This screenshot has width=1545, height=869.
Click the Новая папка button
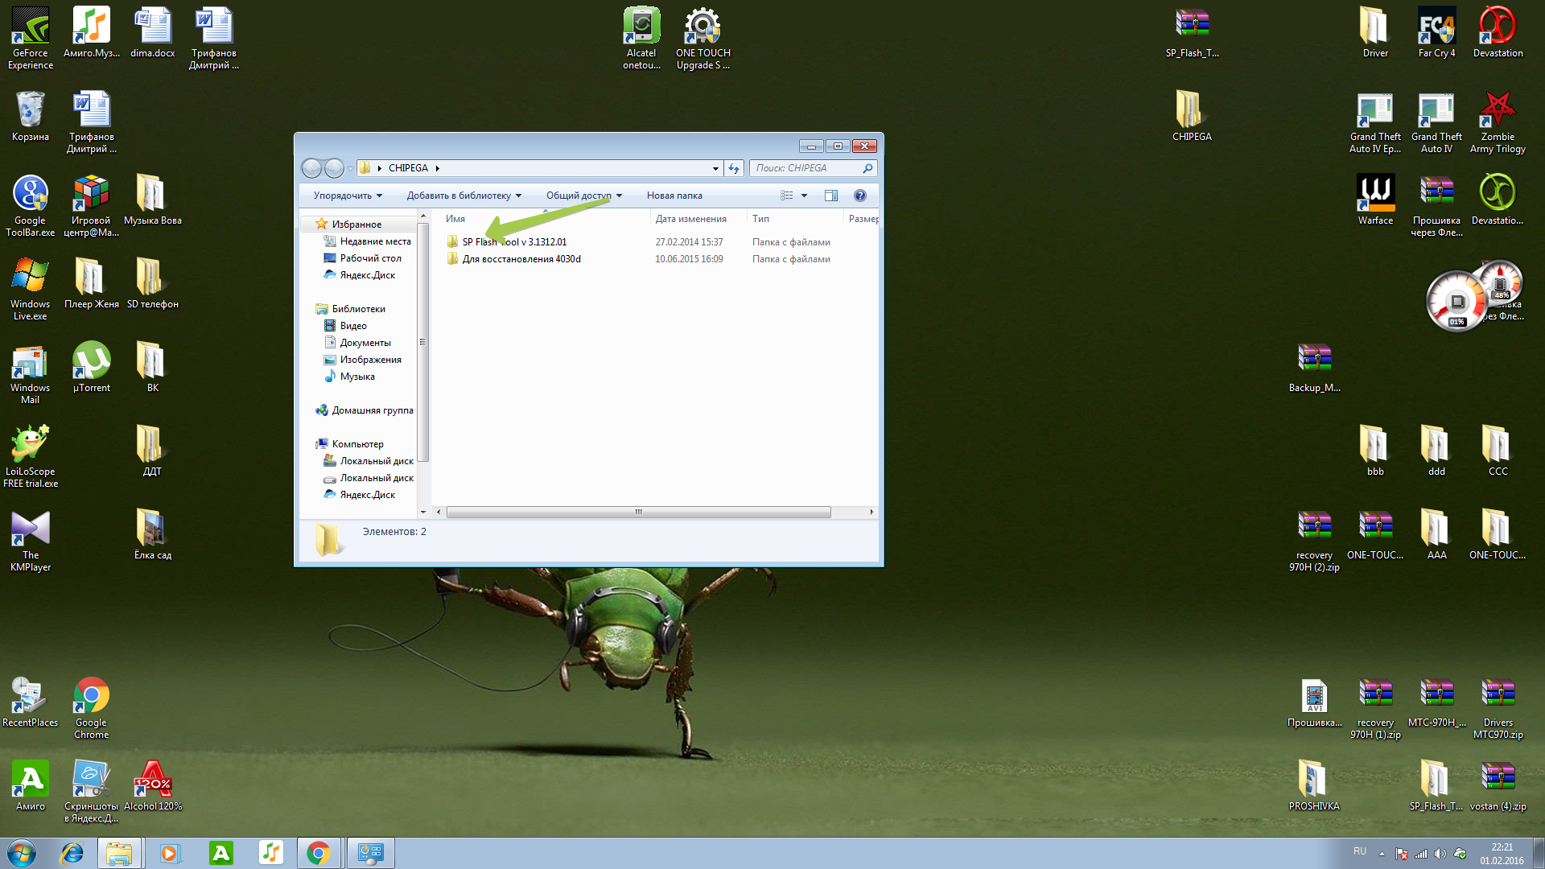[x=674, y=196]
